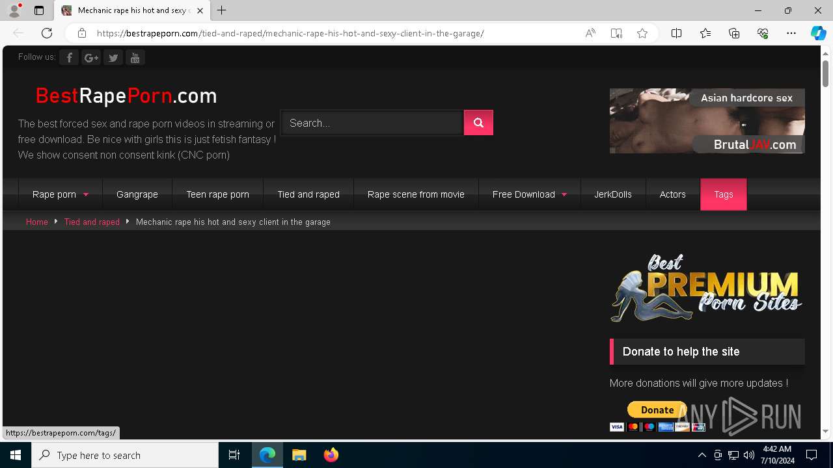Open Browser essentials icon
Image resolution: width=833 pixels, height=468 pixels.
763,33
